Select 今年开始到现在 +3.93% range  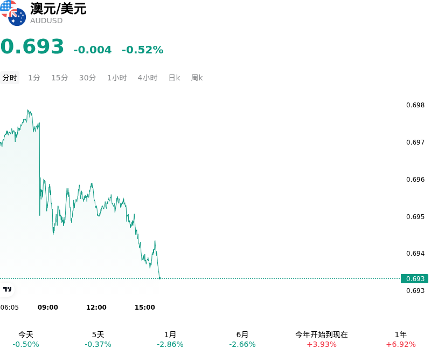(322, 339)
